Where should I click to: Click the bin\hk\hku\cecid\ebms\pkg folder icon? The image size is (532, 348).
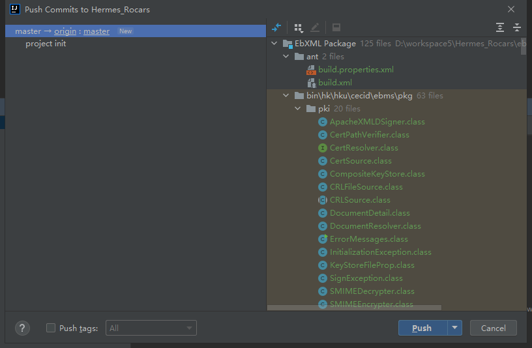coord(299,96)
